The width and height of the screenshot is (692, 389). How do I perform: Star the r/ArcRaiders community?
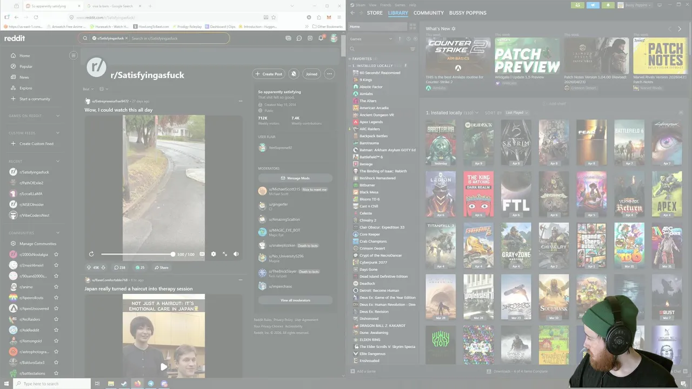[56, 319]
